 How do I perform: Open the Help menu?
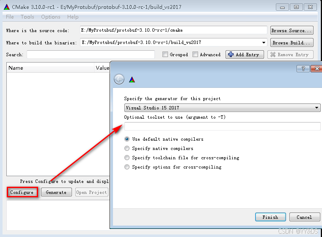tap(73, 17)
